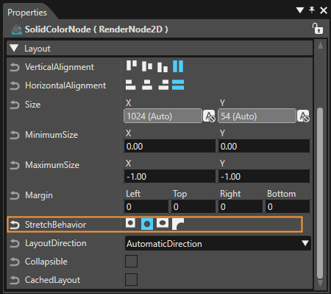Image resolution: width=331 pixels, height=294 pixels.
Task: Toggle auto size for Size Y
Action: click(303, 116)
